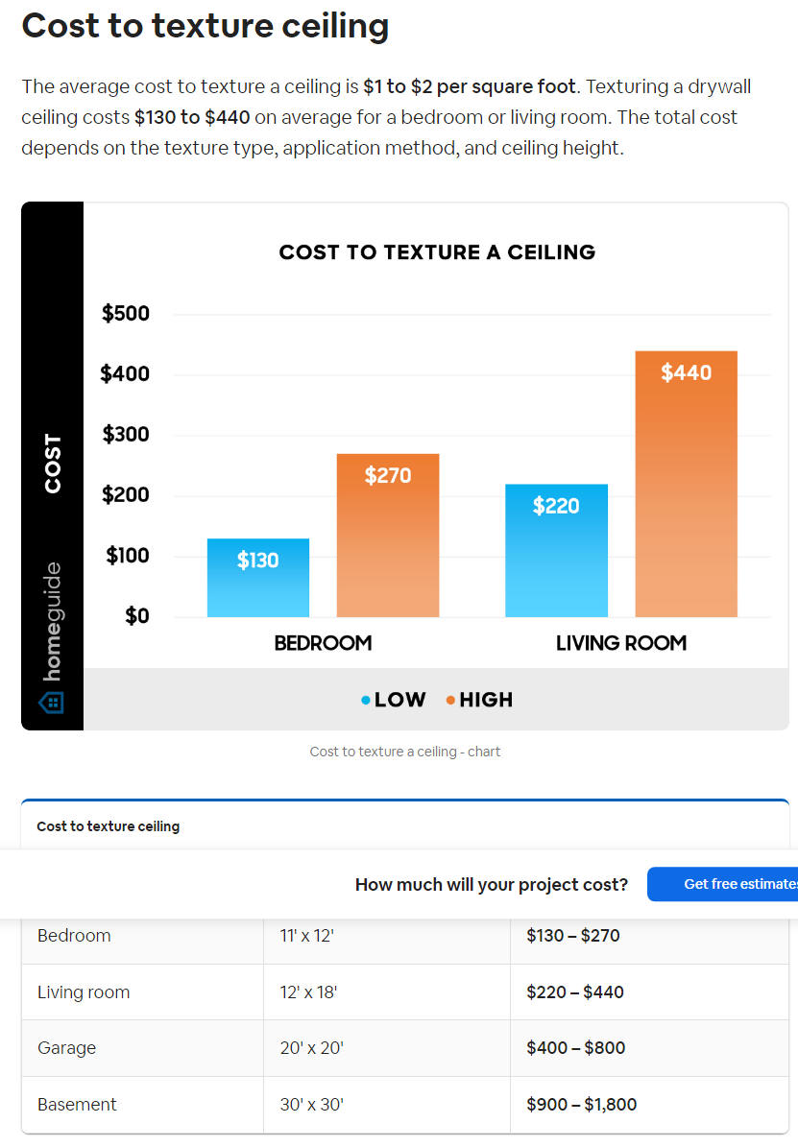
Task: Click the chart caption text below image
Action: (405, 752)
